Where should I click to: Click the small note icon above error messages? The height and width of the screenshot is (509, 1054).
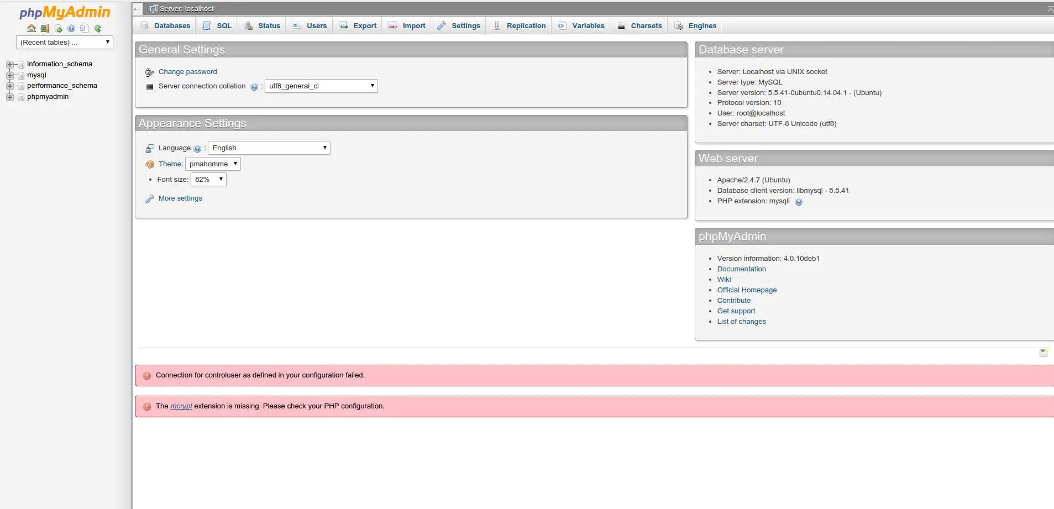pyautogui.click(x=1043, y=353)
